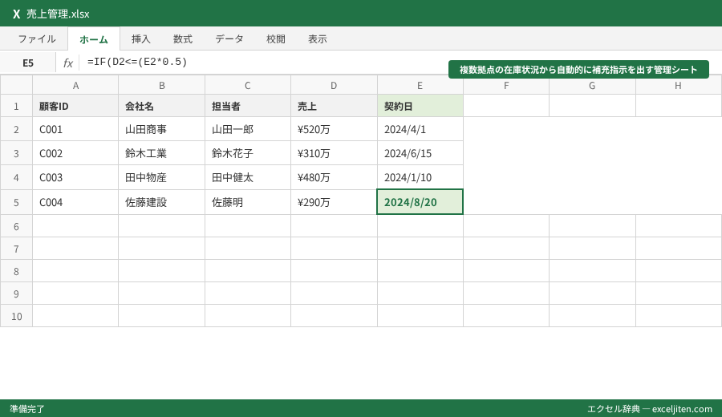Screen dimensions: 722x417
Task: Click the 売上管理.xlsx file title
Action: [x=58, y=14]
